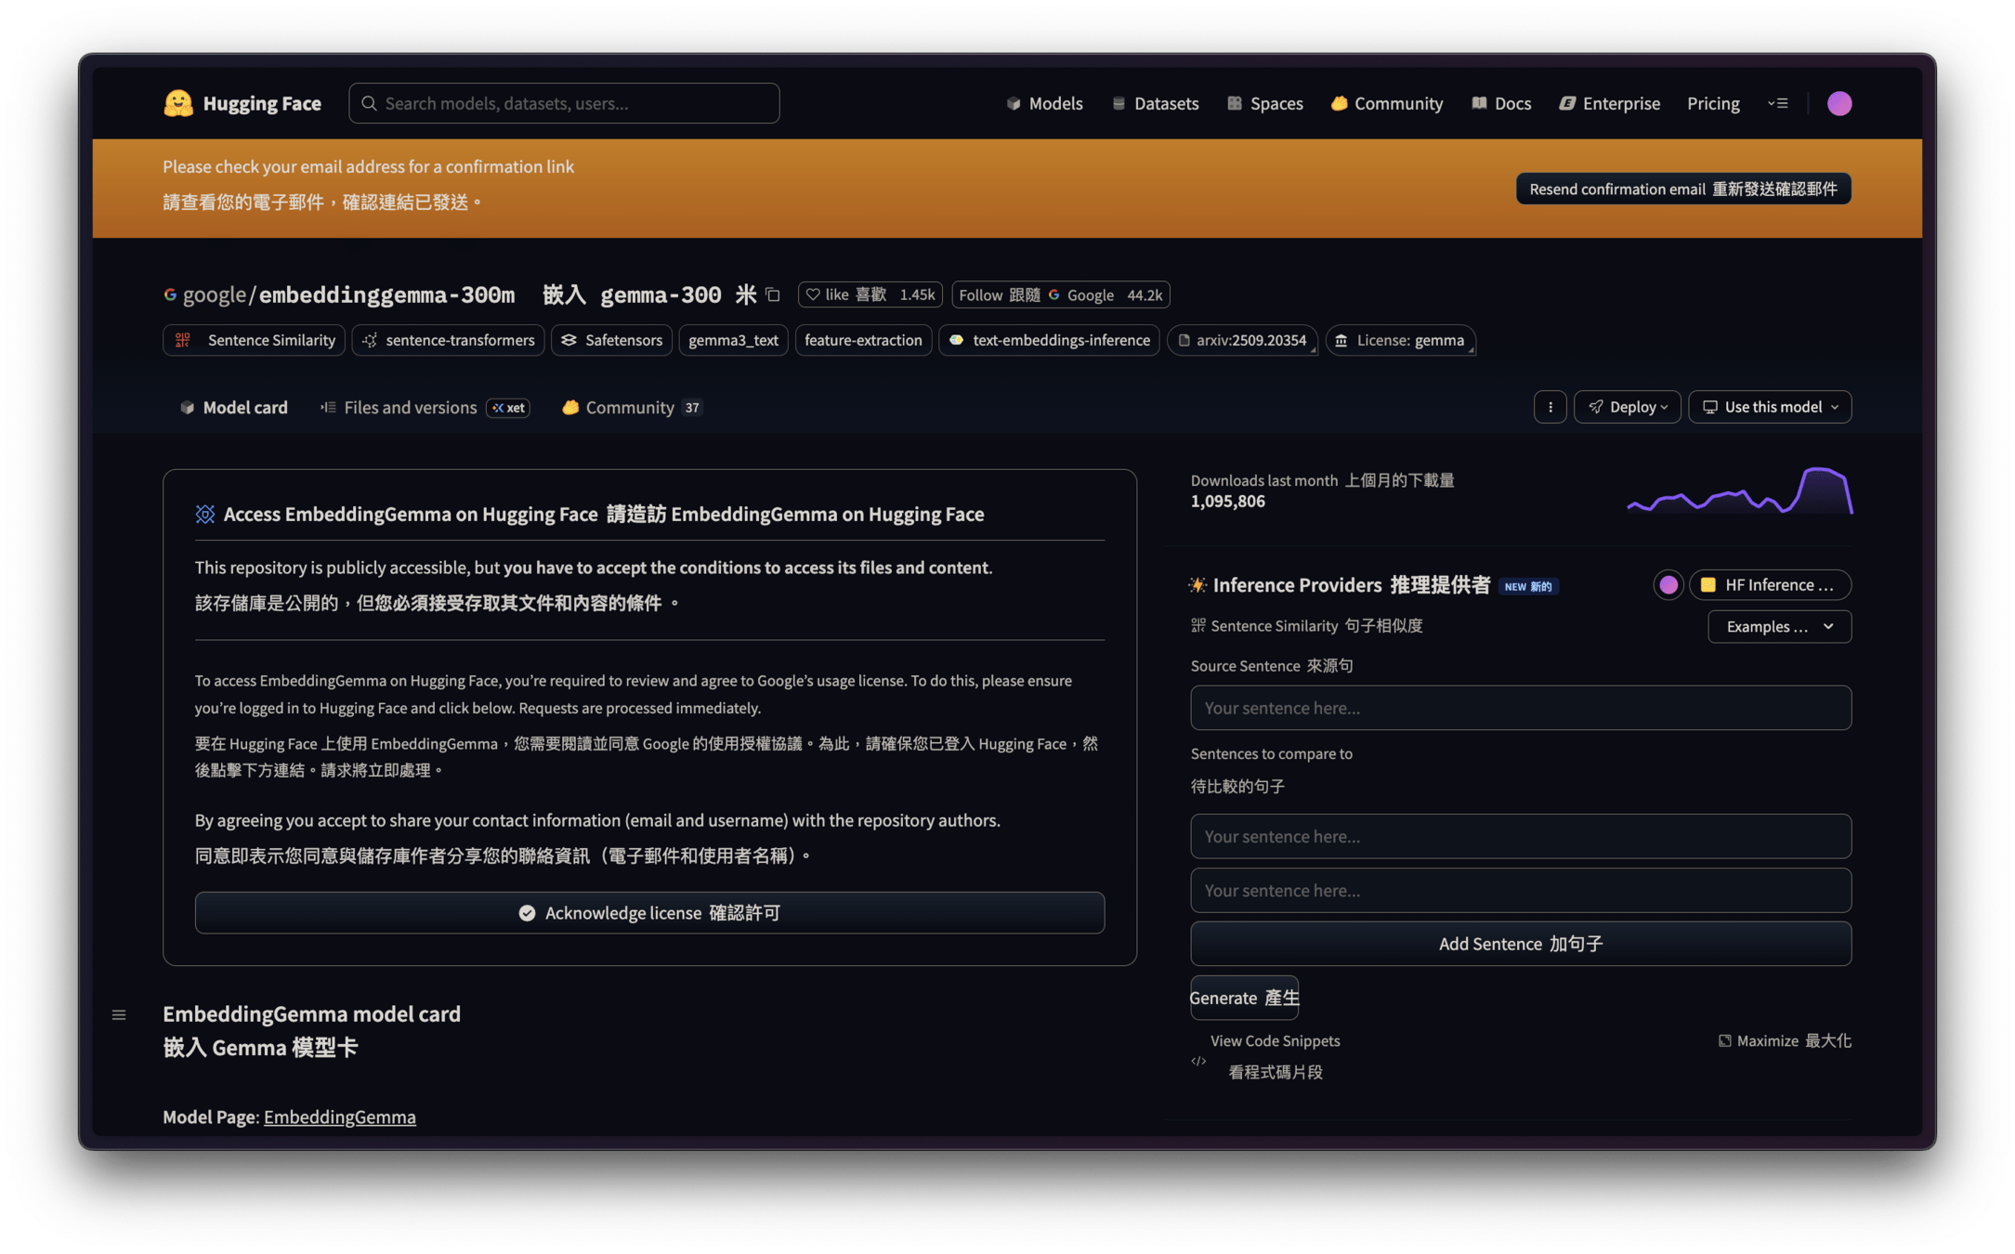2015x1254 pixels.
Task: Click the View Code Snippets icon
Action: (1198, 1061)
